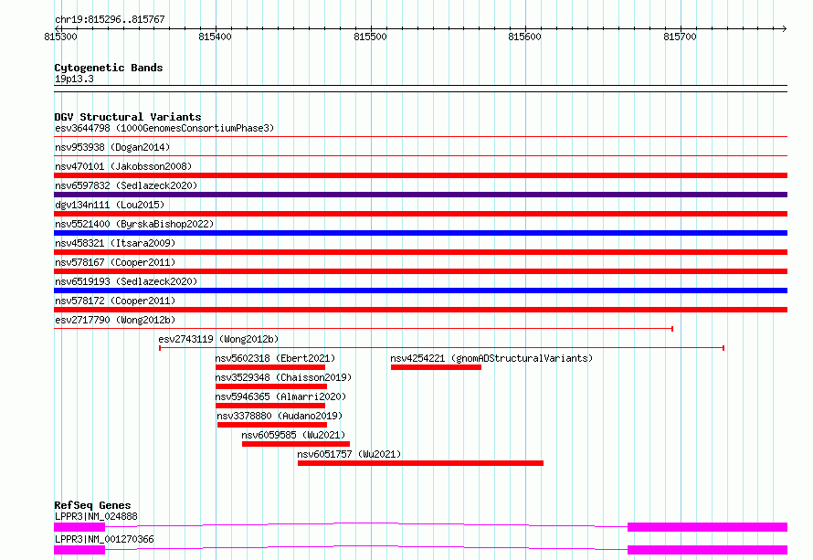Open the nsv4254221 (gnomADStructuralVariants) label
The image size is (813, 560).
point(491,358)
